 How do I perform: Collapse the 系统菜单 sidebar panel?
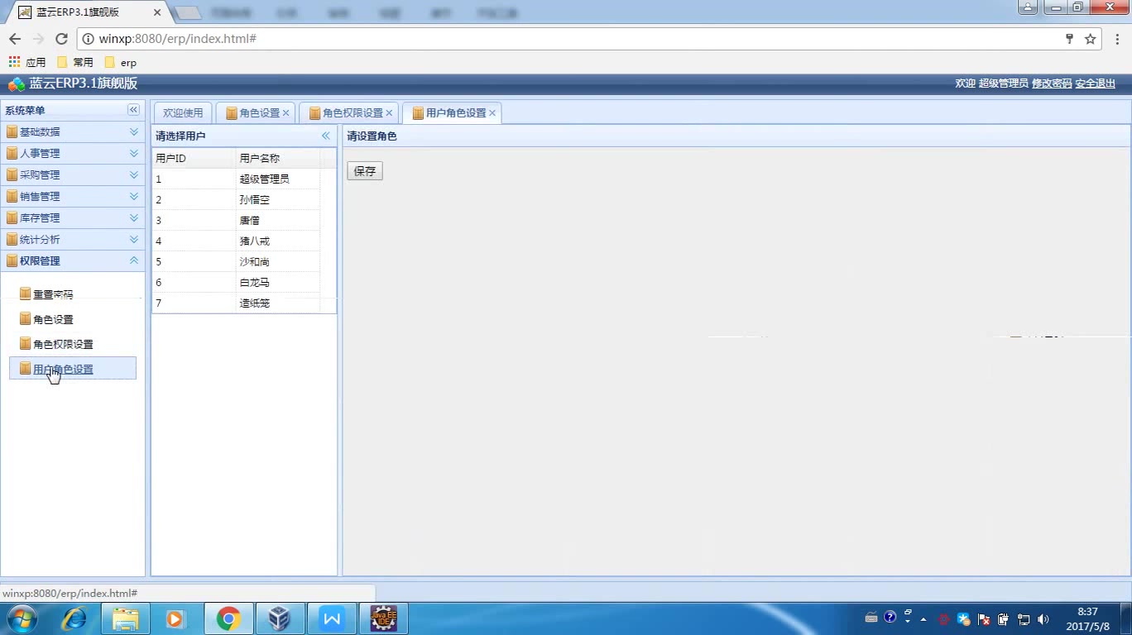tap(133, 110)
